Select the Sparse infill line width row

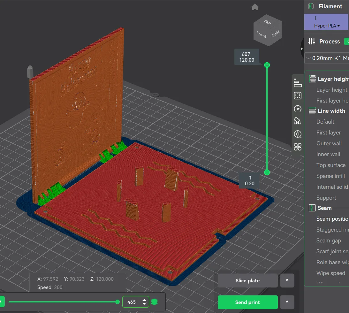[x=330, y=176]
